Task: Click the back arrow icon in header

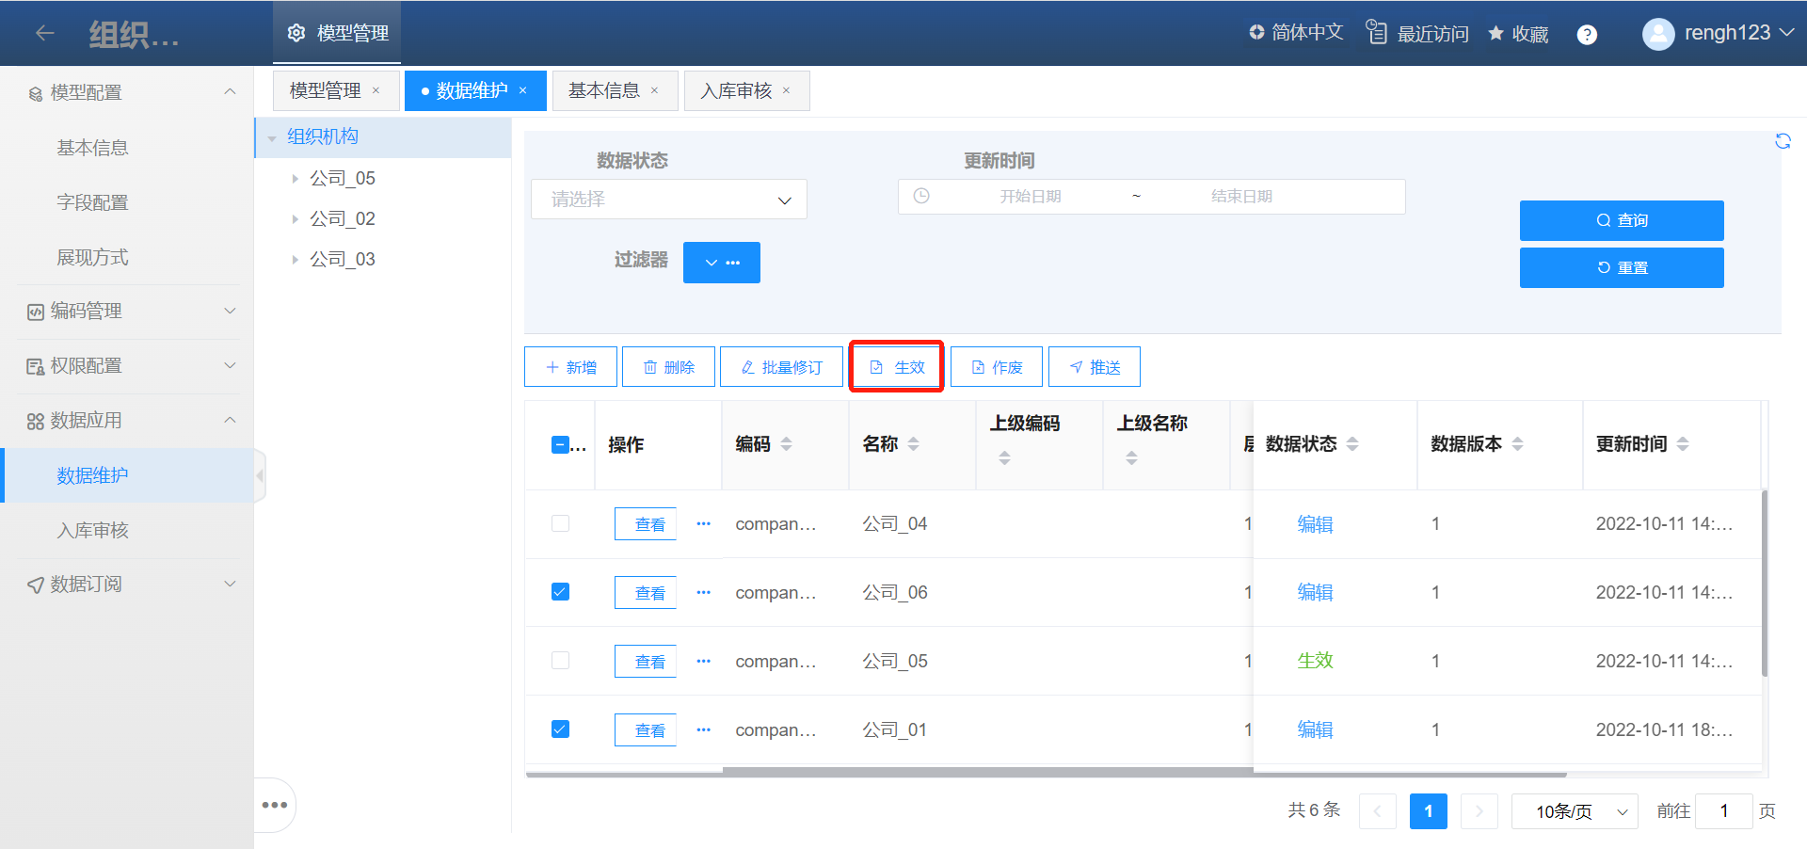Action: click(44, 34)
